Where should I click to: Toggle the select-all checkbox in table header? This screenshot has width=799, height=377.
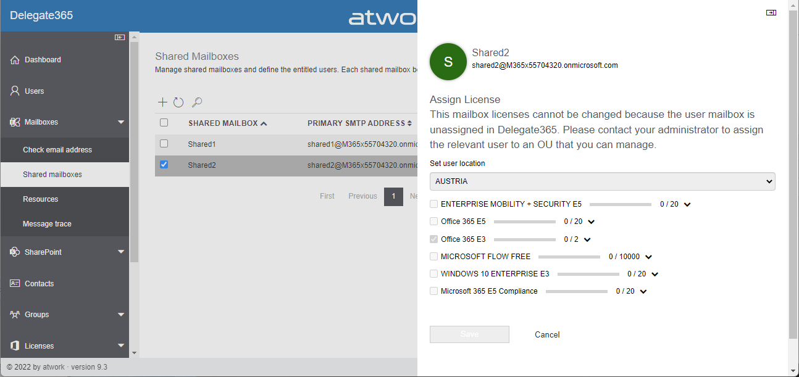[164, 123]
